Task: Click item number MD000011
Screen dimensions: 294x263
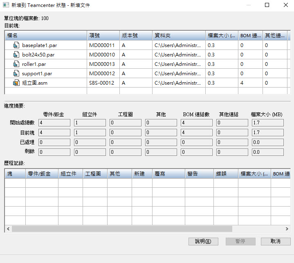Action: [102, 45]
